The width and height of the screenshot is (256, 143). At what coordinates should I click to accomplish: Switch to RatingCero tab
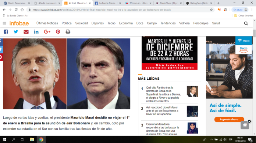pos(199,3)
